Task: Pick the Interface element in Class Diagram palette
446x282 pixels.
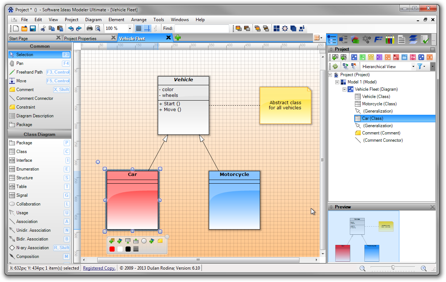Action: [23, 160]
